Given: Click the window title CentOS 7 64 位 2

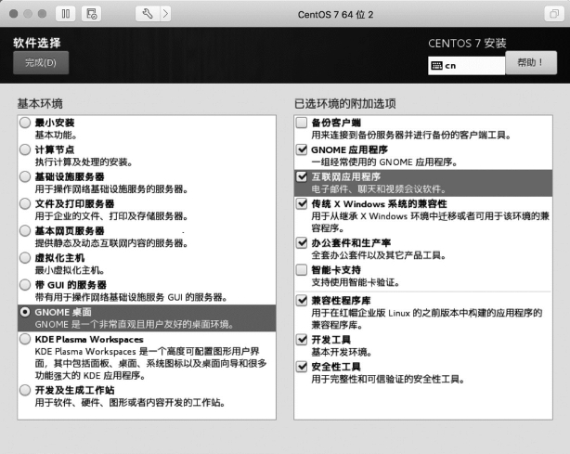Looking at the screenshot, I should coord(335,15).
